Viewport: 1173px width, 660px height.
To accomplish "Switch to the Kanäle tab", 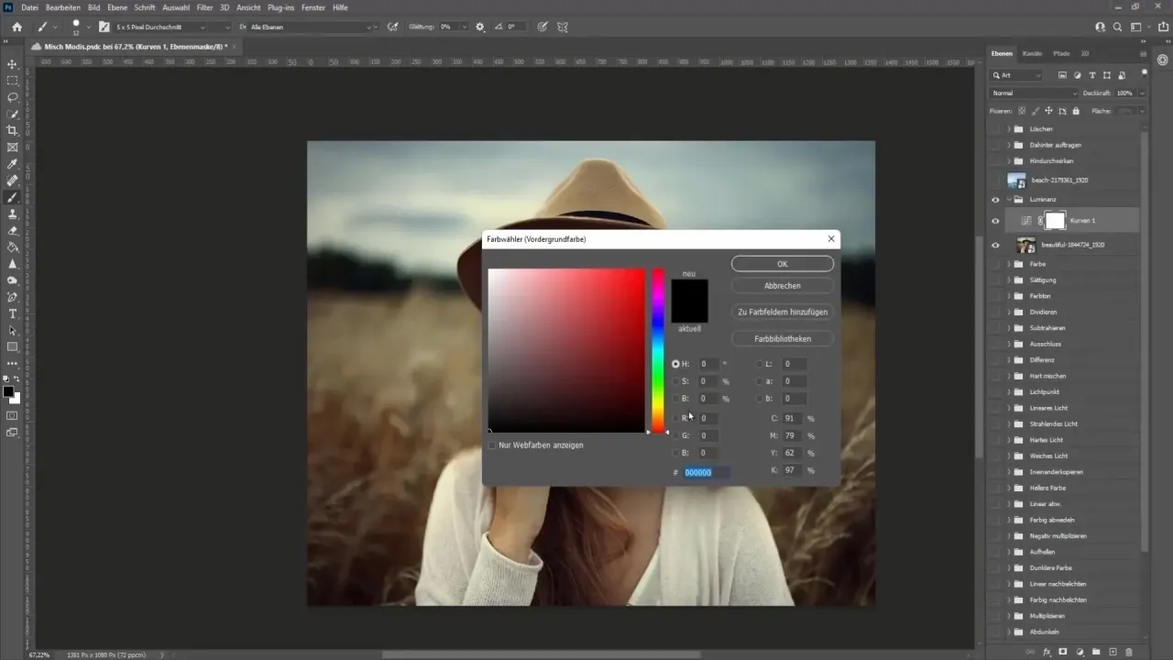I will [1032, 53].
